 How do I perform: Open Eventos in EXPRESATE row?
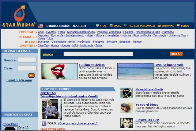(x=51, y=32)
